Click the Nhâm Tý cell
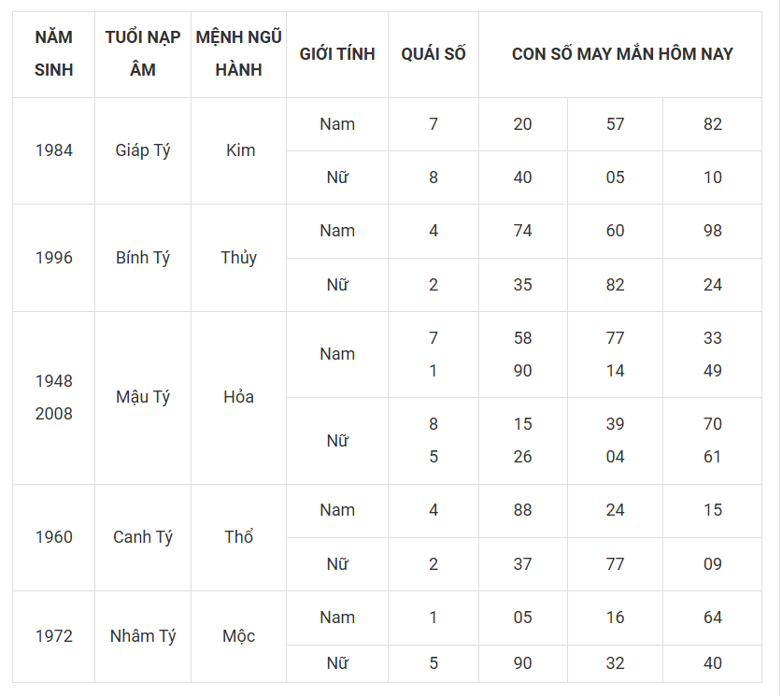 click(x=143, y=636)
